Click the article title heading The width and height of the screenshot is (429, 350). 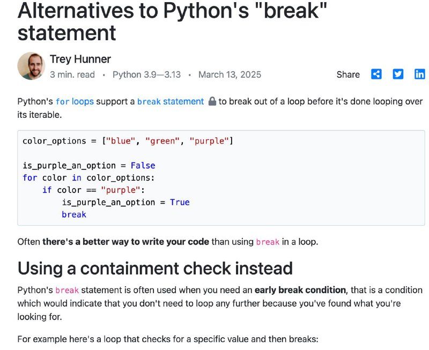coord(172,22)
